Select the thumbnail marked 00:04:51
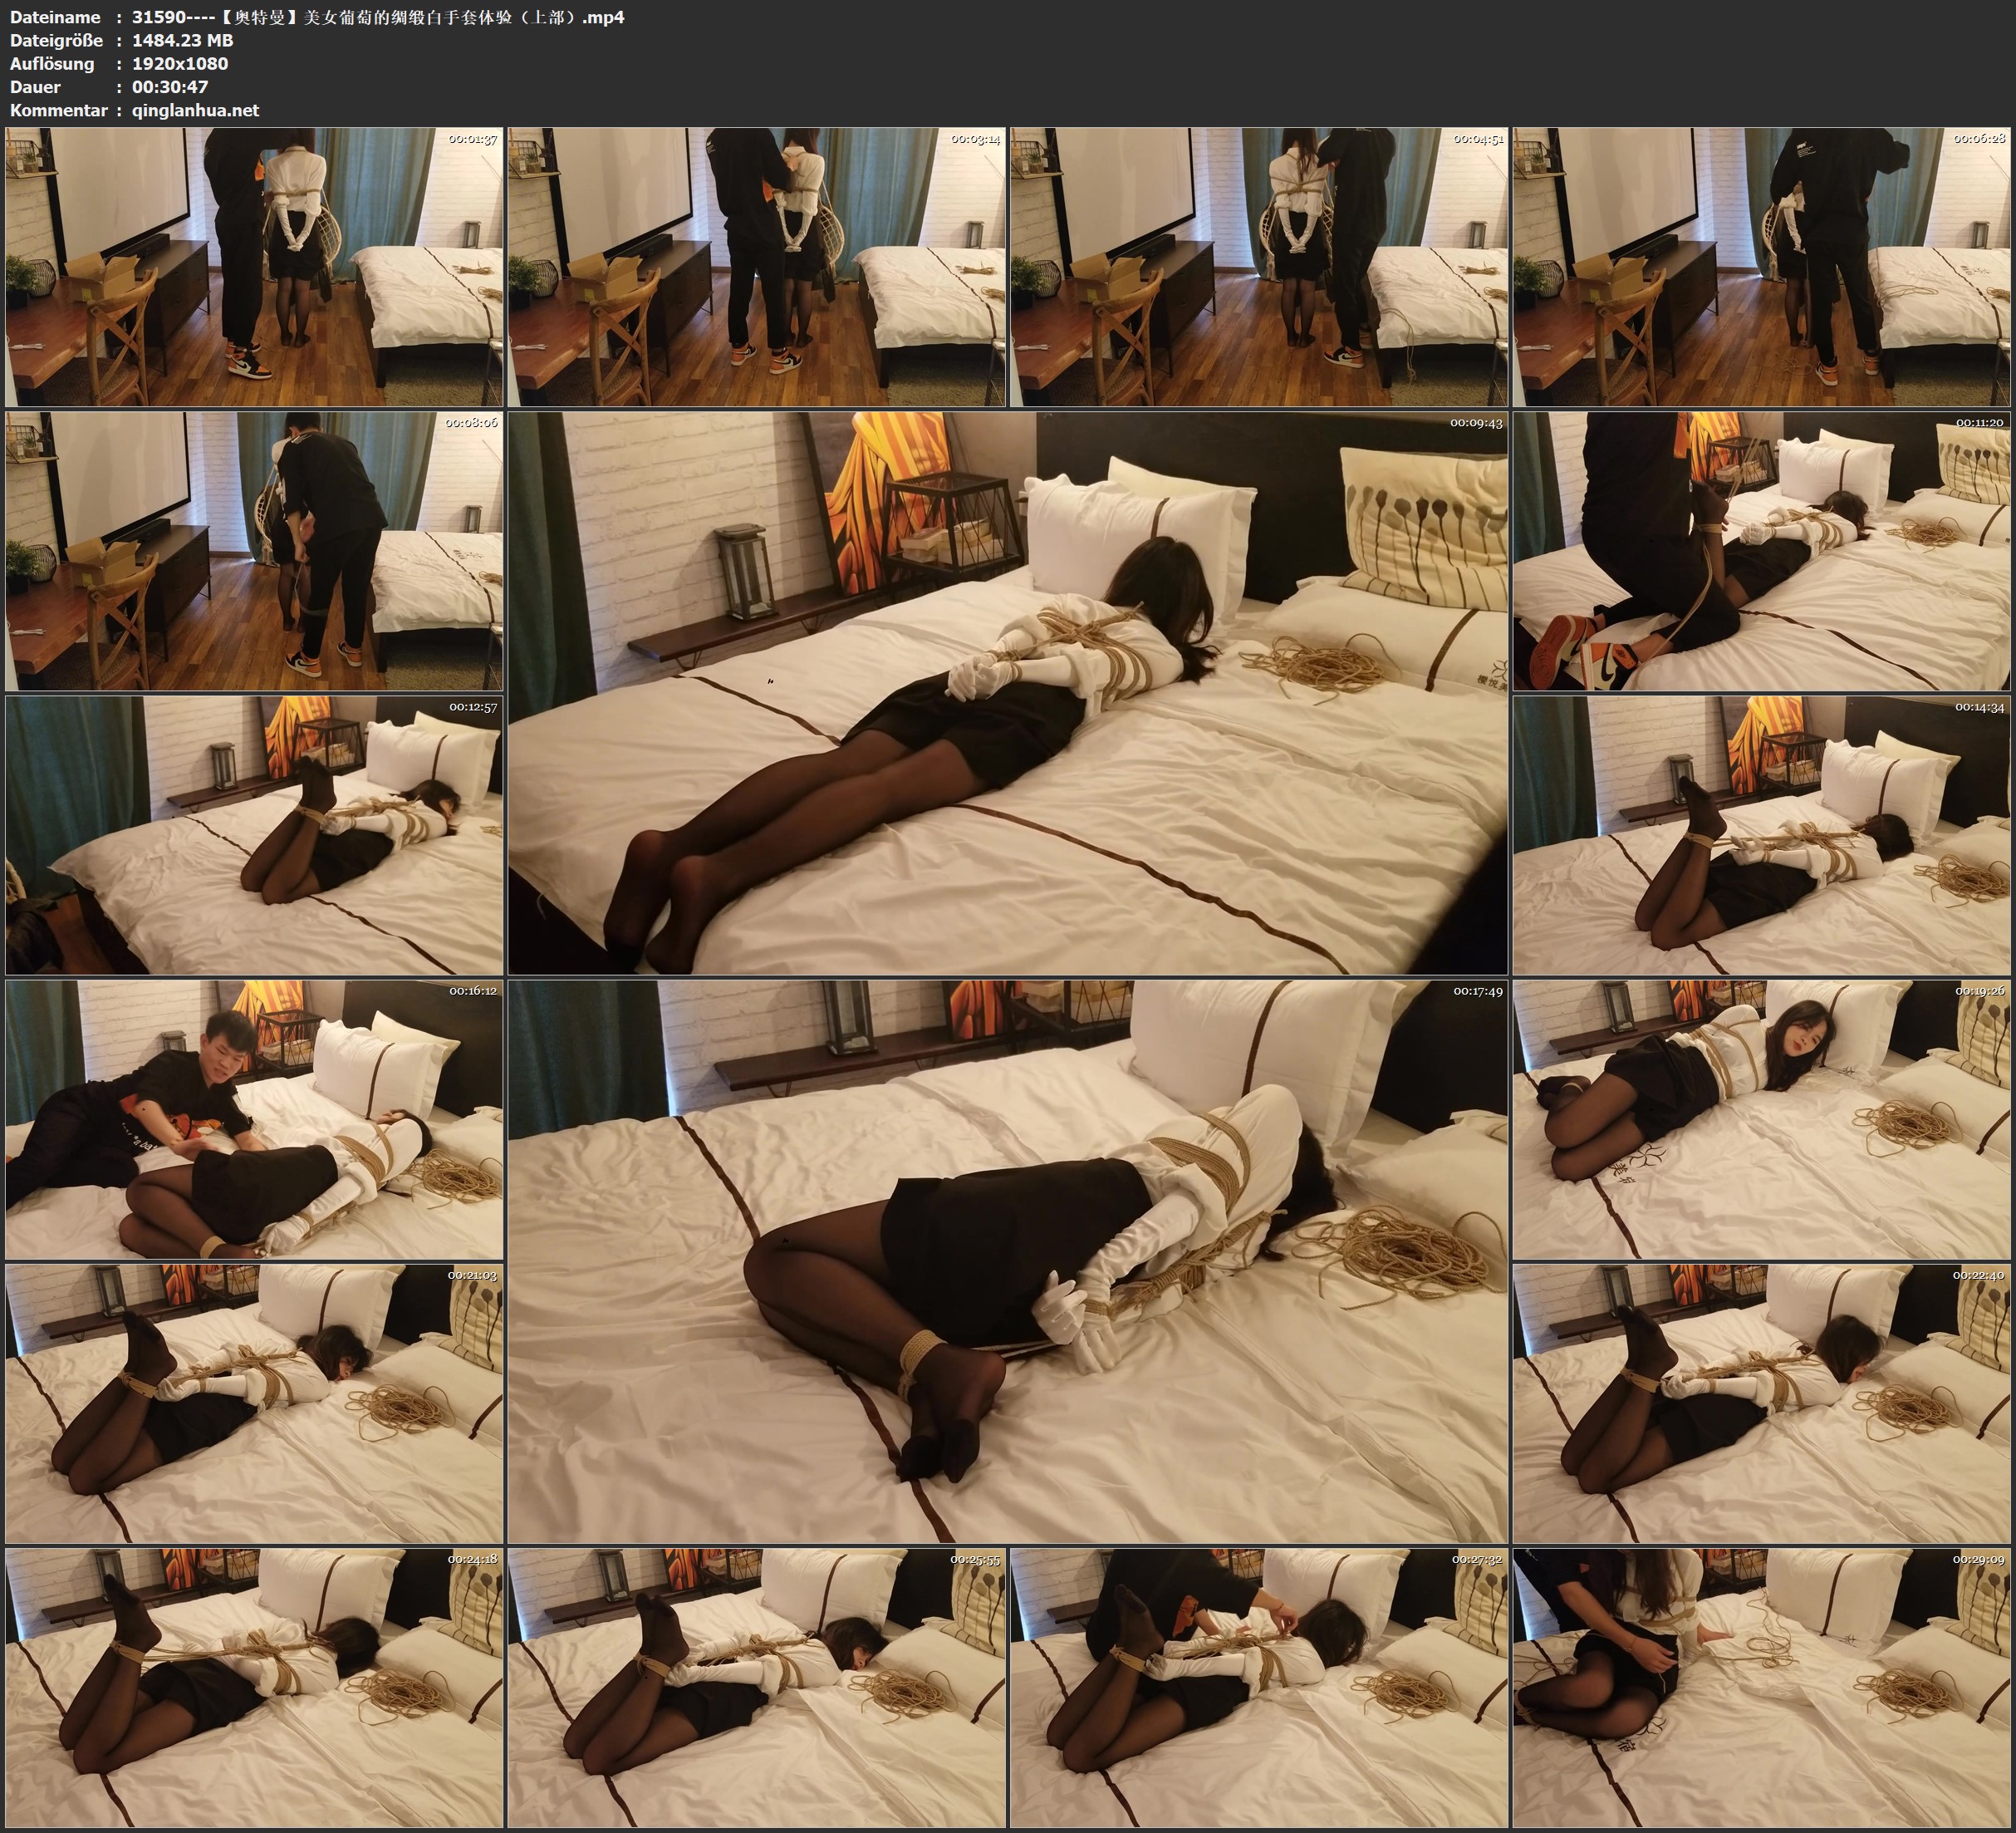This screenshot has width=2016, height=1833. (x=1259, y=266)
